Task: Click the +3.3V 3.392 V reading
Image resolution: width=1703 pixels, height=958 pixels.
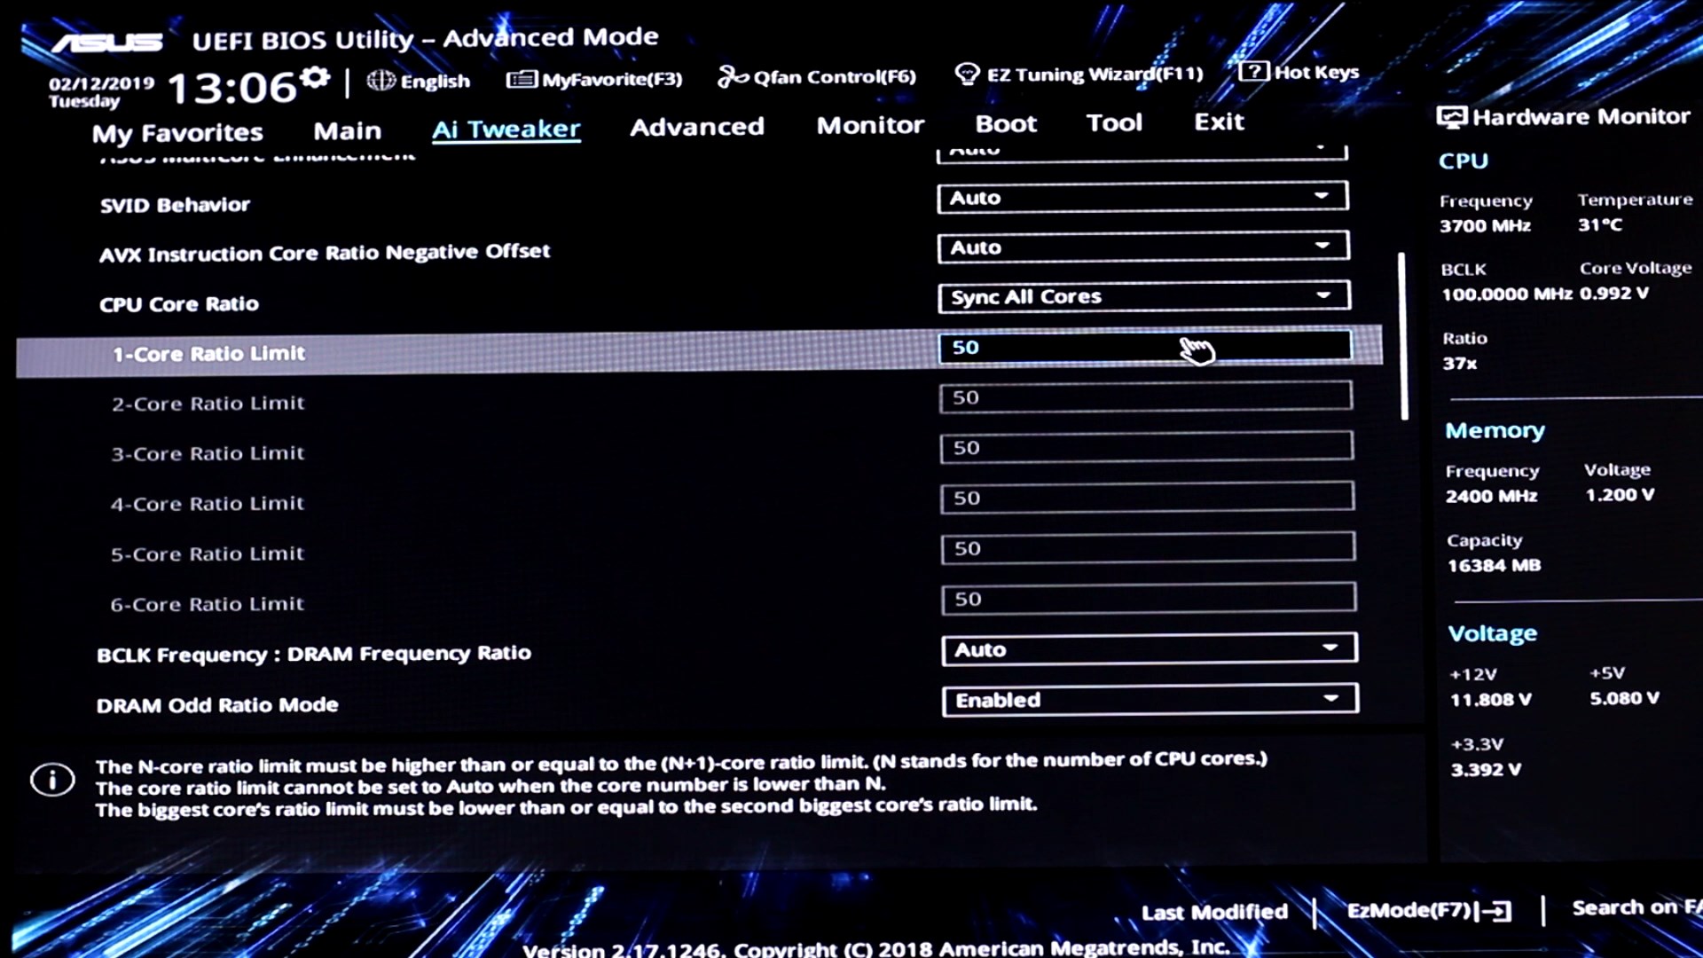Action: tap(1486, 769)
